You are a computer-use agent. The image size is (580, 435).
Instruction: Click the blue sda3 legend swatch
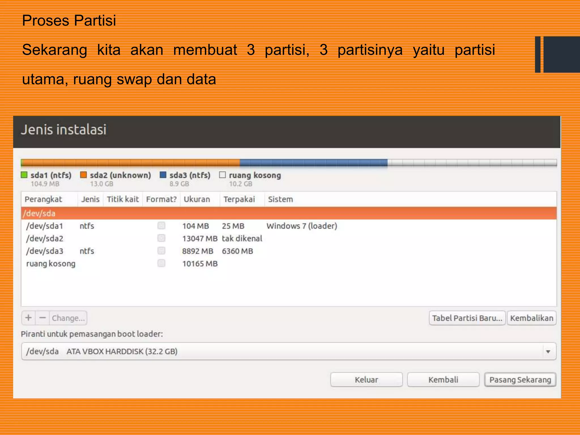point(163,175)
